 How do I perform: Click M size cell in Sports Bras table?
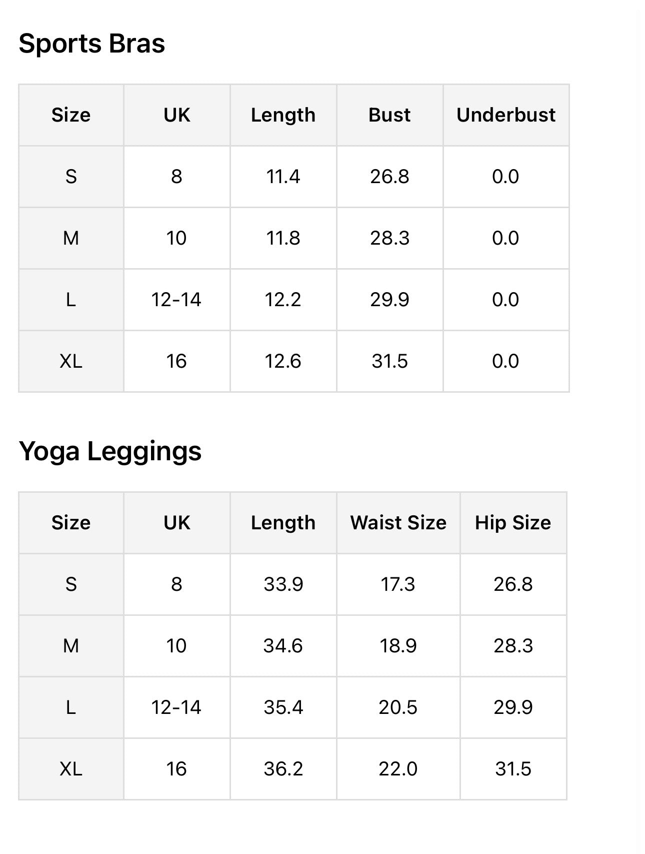coord(71,238)
